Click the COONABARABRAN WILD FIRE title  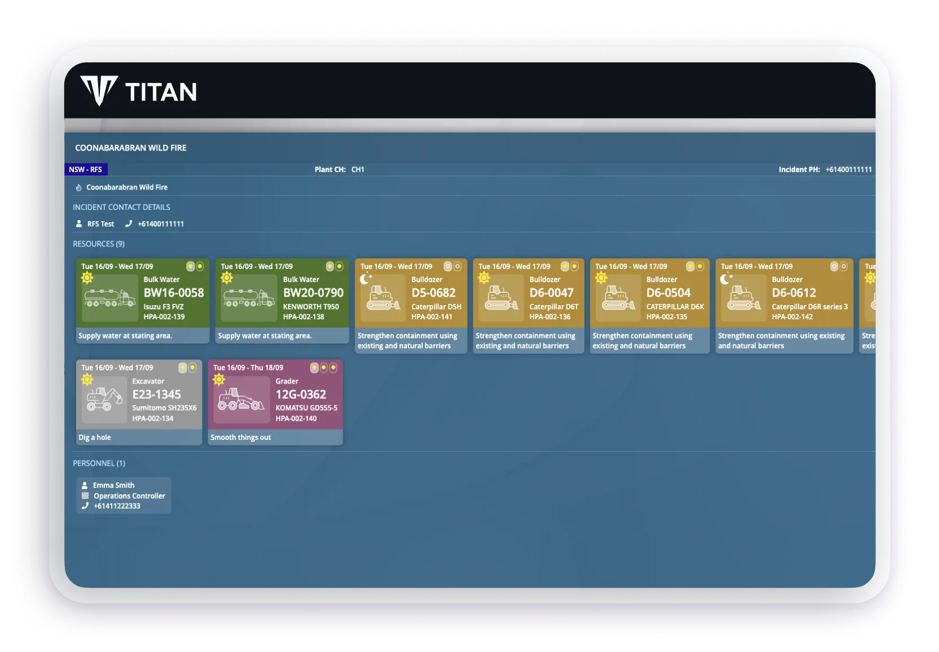pyautogui.click(x=131, y=148)
